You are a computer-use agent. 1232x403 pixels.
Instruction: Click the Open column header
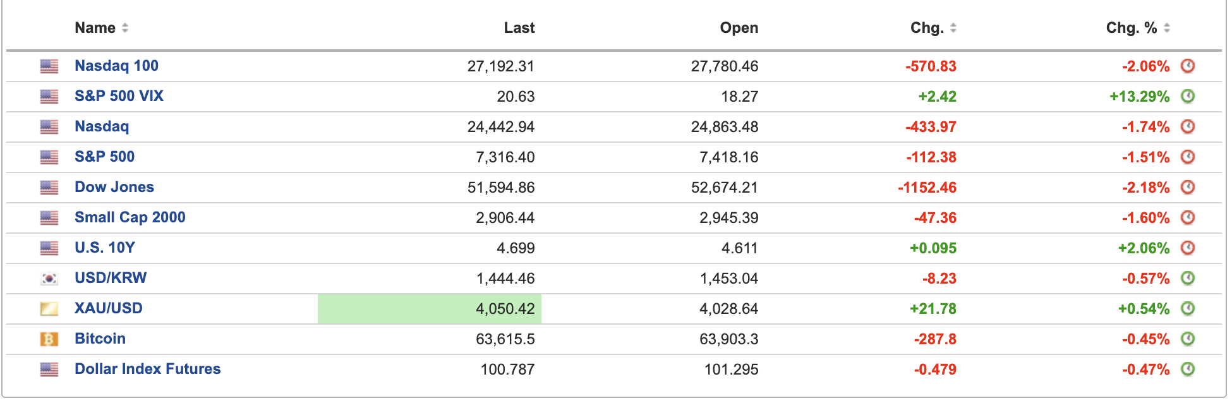click(739, 28)
